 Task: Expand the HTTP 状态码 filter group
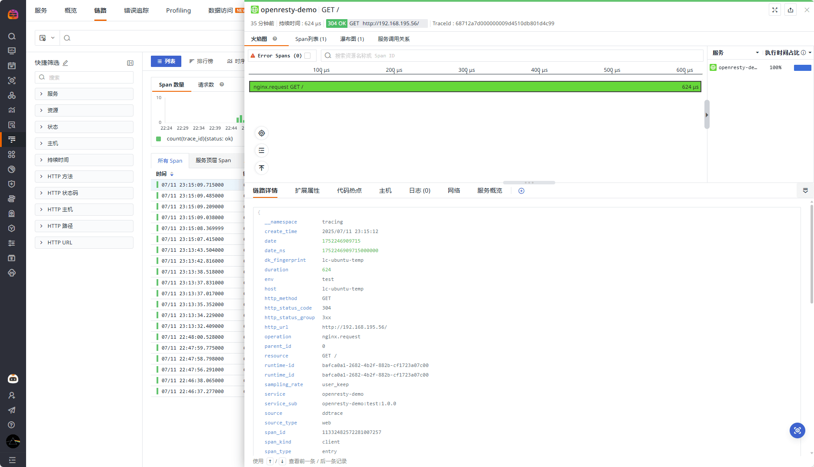pyautogui.click(x=84, y=193)
